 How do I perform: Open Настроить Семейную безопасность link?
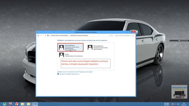point(69,74)
